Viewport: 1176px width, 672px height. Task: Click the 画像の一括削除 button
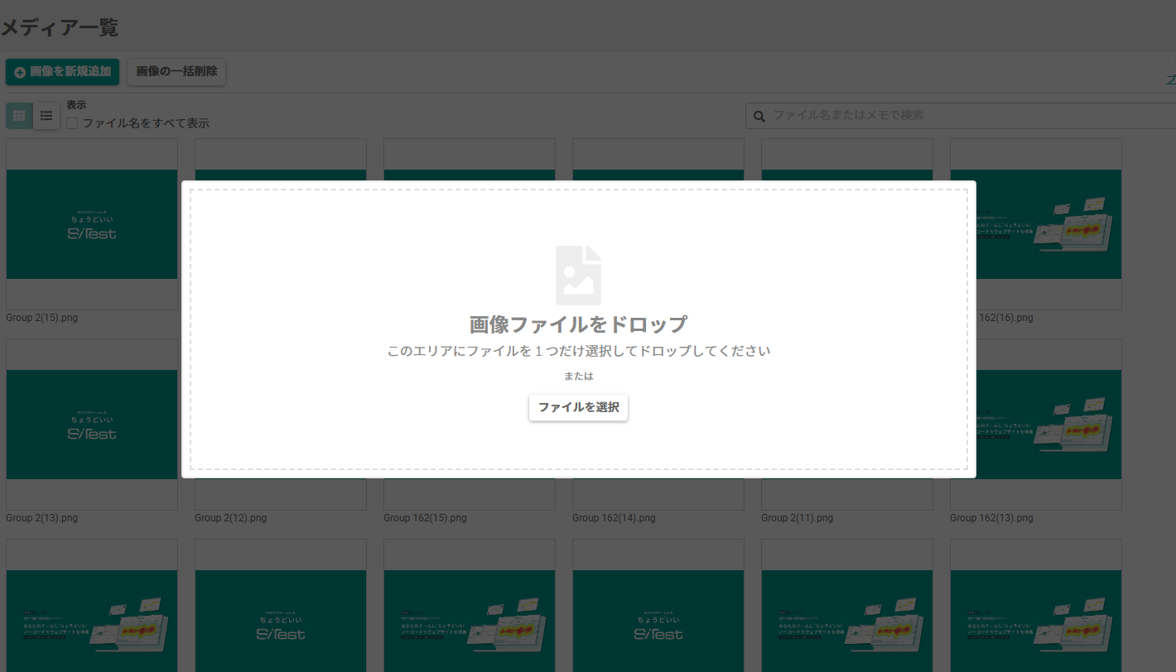coord(176,71)
